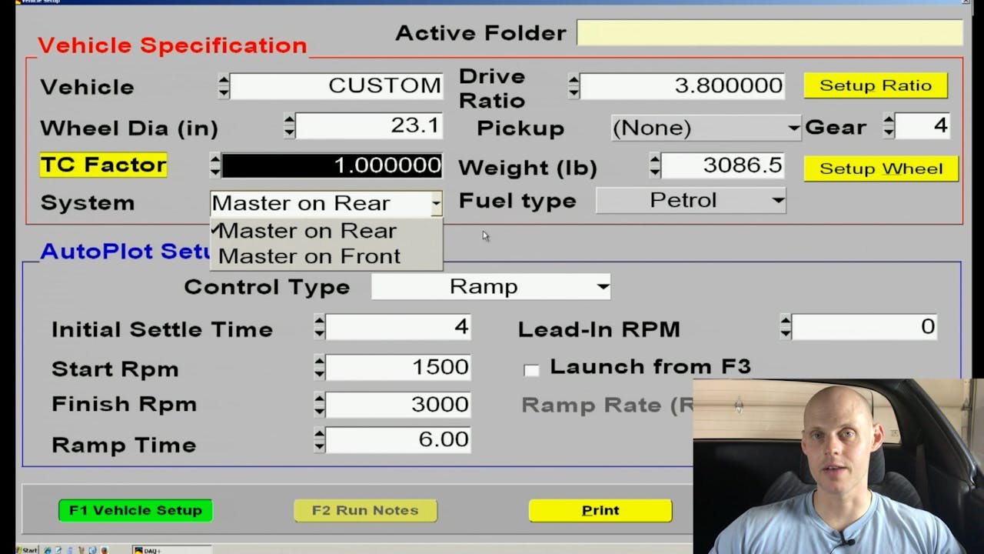Expand the Fuel type Petrol dropdown
This screenshot has height=554, width=984.
(691, 201)
